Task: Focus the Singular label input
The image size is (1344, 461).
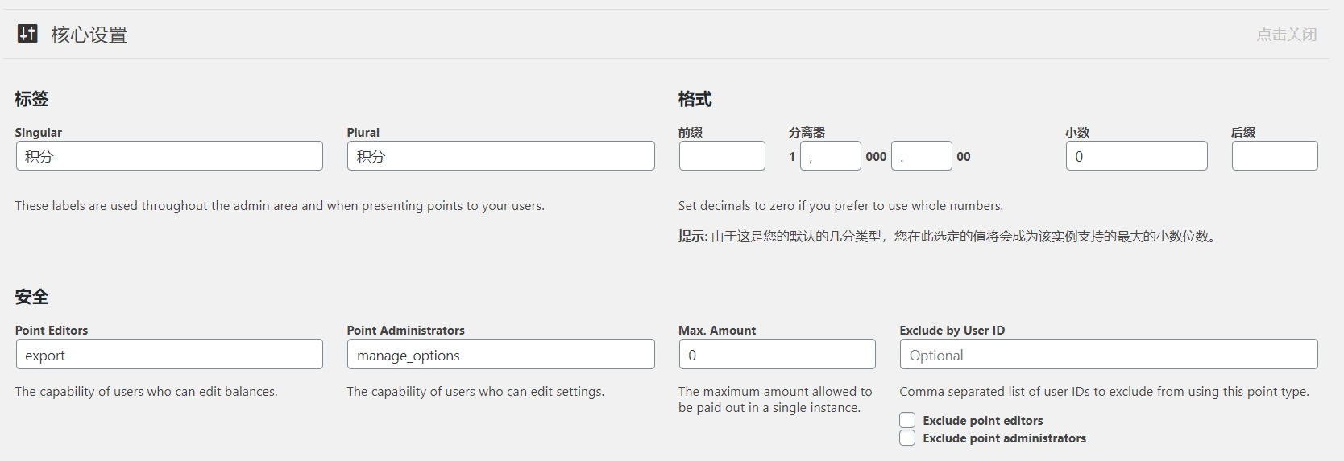Action: point(169,156)
